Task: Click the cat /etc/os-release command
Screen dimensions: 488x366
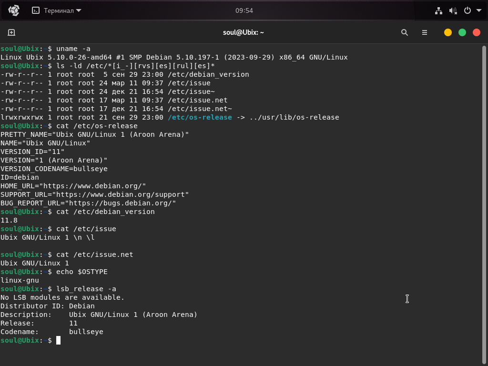Action: (x=97, y=126)
